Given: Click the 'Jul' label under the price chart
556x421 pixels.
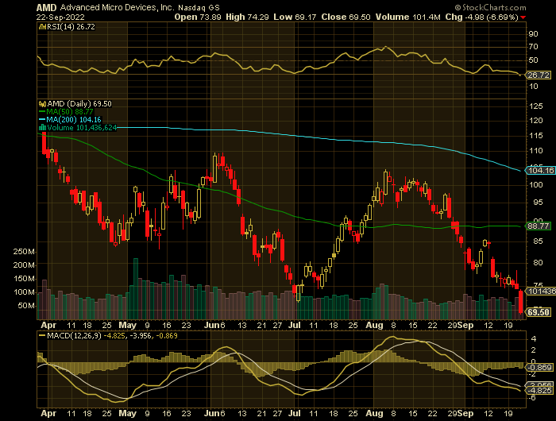Looking at the screenshot, I should (295, 325).
